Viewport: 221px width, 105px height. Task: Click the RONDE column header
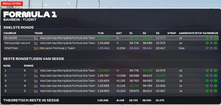(x=29, y=66)
